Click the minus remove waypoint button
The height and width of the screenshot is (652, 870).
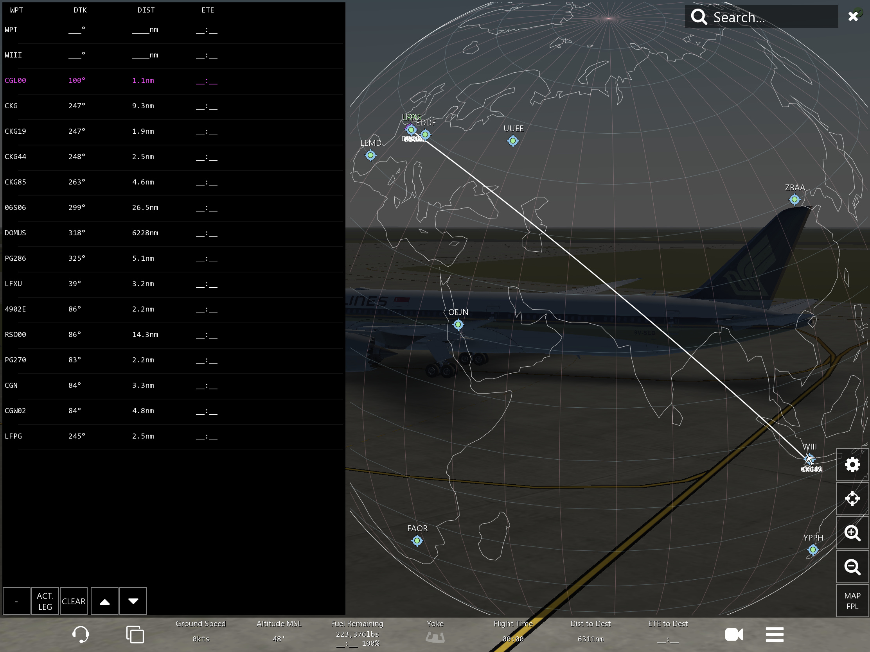tap(16, 601)
